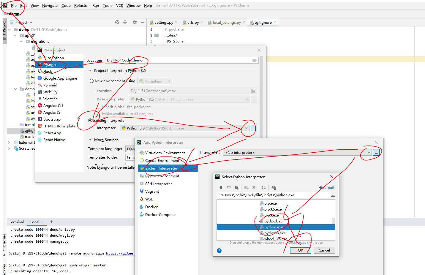The height and width of the screenshot is (275, 425).
Task: Select Docker Compose interpreter option
Action: coord(168,214)
